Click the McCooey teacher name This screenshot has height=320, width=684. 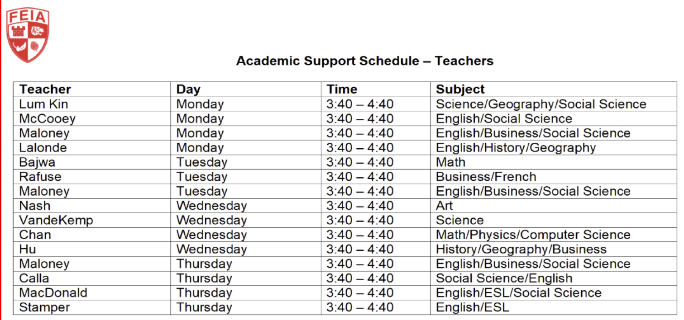click(47, 119)
